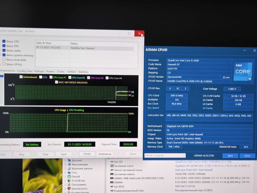257x193 pixels.
Task: Select the Мультимедиа icon in tree
Action: [x=69, y=164]
